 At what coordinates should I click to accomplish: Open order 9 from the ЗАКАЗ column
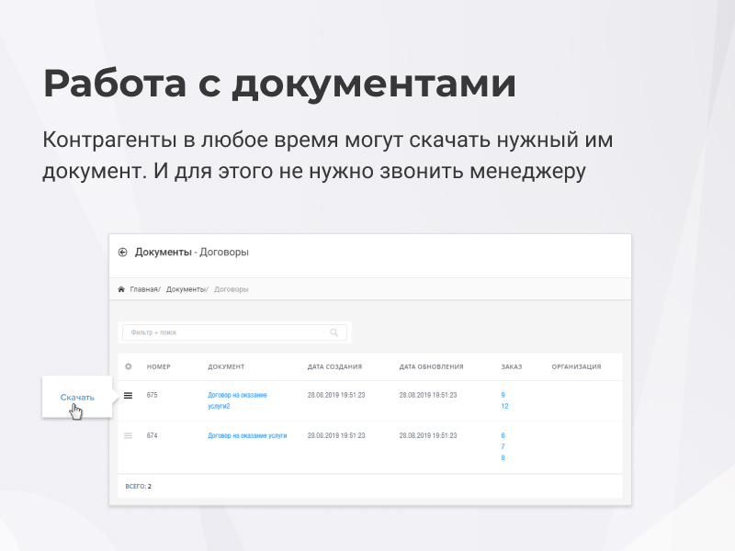502,392
